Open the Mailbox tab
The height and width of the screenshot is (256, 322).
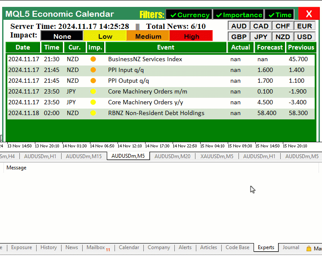(x=98, y=247)
